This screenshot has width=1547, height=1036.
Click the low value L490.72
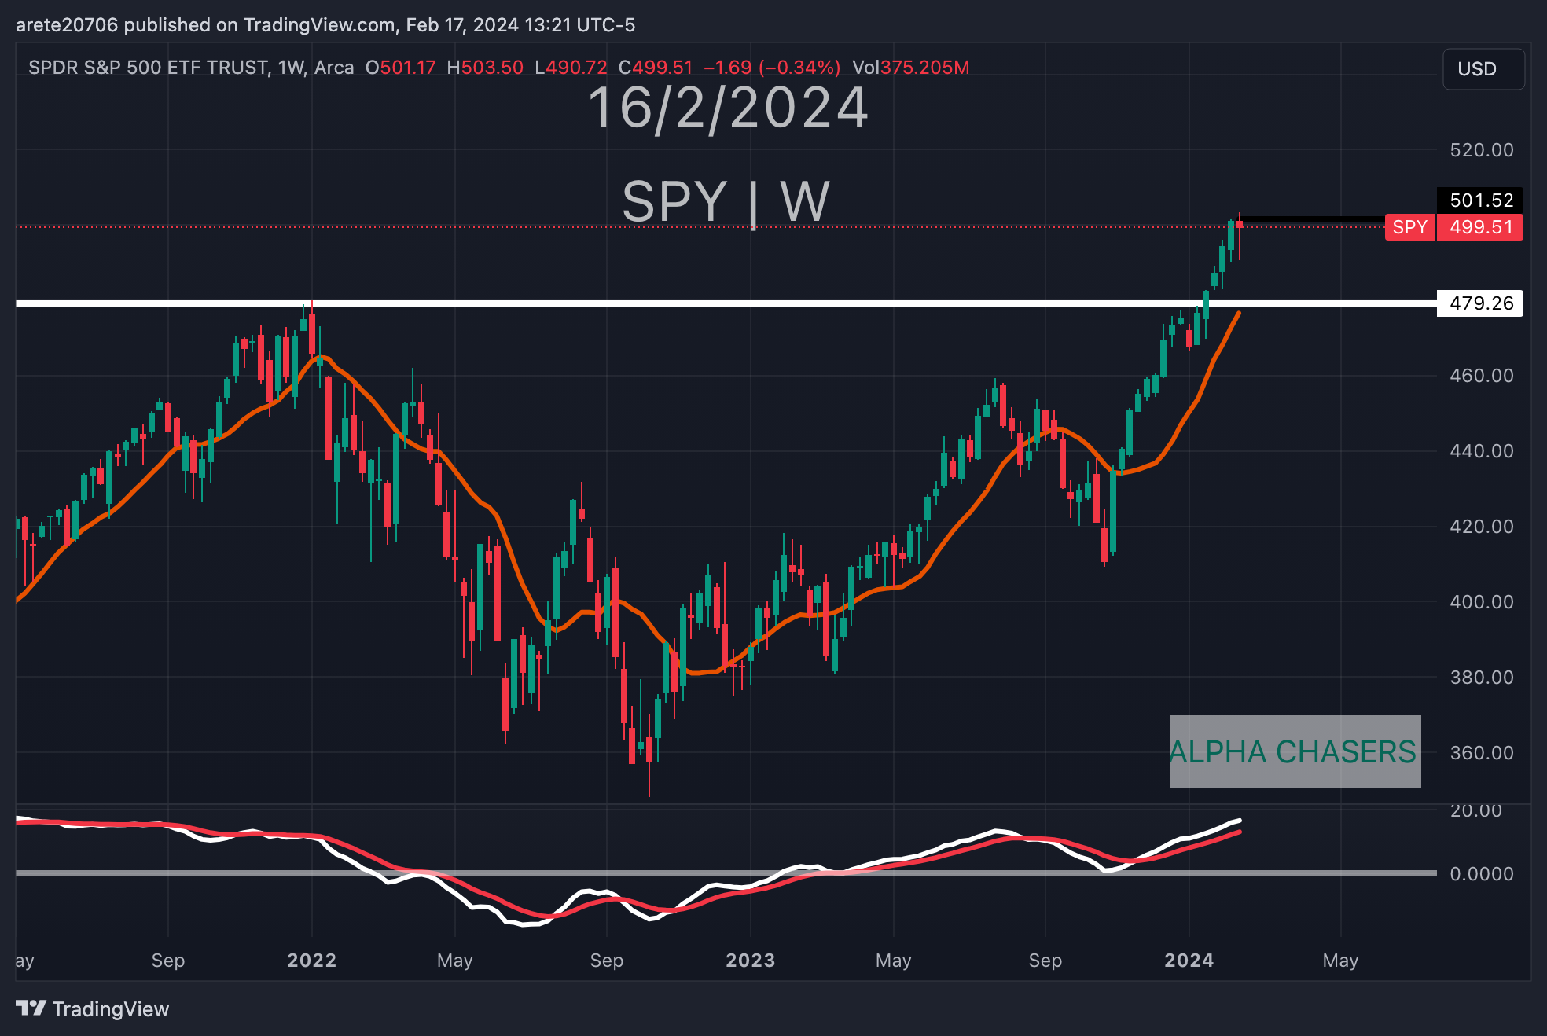[571, 68]
